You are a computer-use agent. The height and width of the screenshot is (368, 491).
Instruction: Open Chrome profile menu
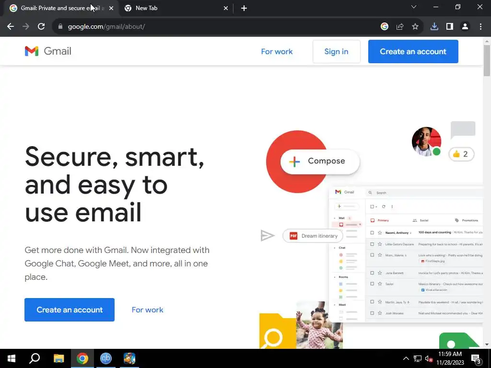coord(465,27)
